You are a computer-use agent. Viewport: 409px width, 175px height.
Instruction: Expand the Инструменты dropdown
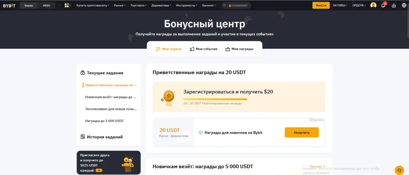click(187, 5)
